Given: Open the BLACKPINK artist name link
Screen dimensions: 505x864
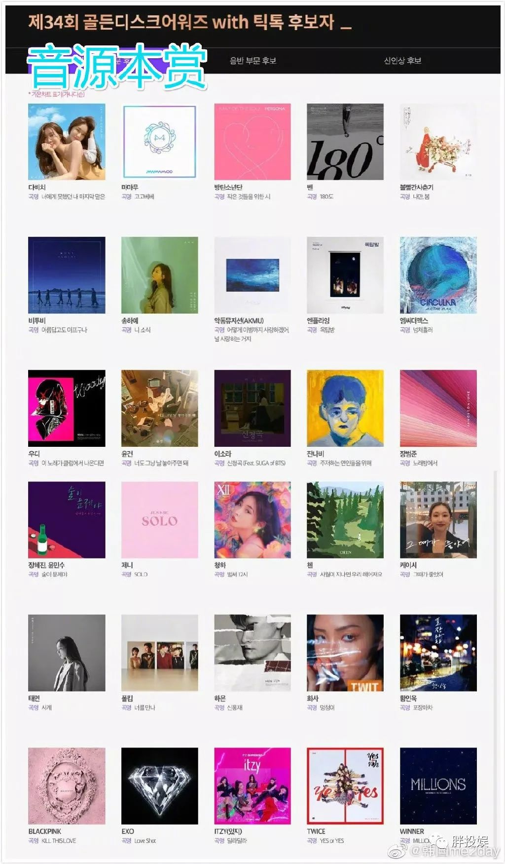Looking at the screenshot, I should tap(45, 831).
